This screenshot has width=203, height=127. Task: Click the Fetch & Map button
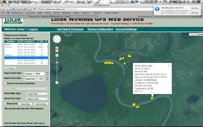pos(41,104)
